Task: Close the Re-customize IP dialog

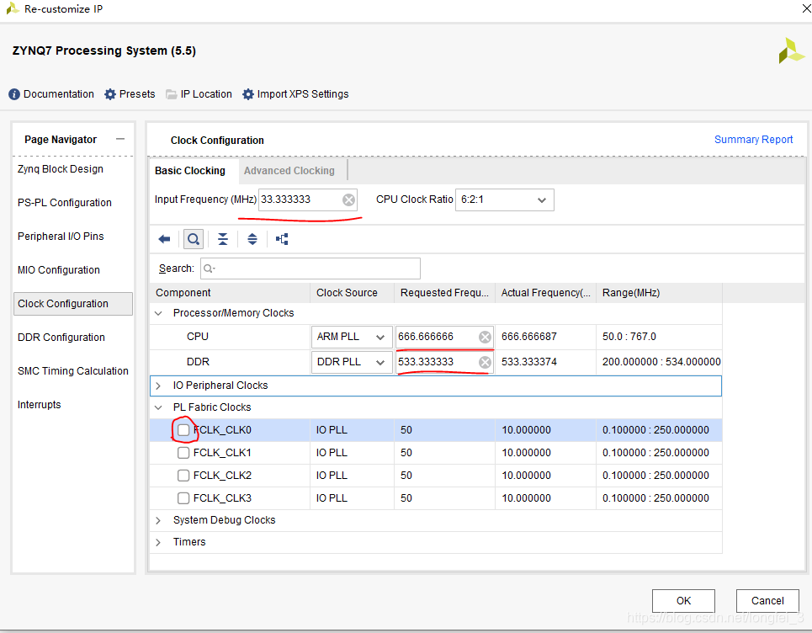Action: 805,8
